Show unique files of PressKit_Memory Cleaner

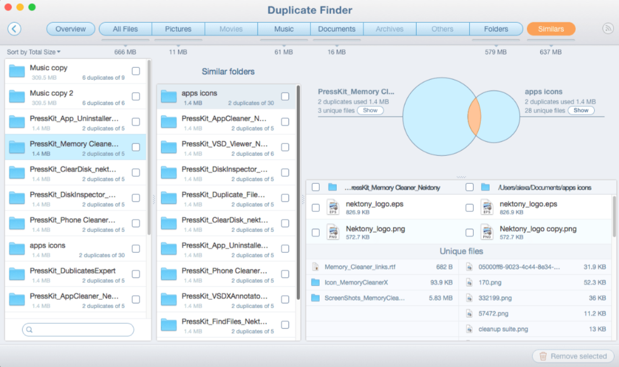[x=370, y=110]
